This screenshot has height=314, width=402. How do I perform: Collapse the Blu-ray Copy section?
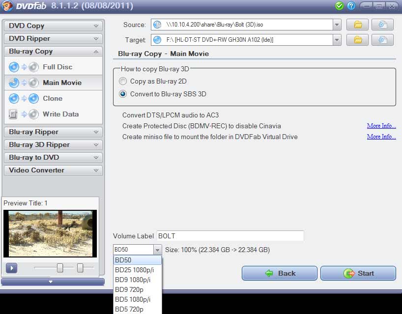[54, 52]
